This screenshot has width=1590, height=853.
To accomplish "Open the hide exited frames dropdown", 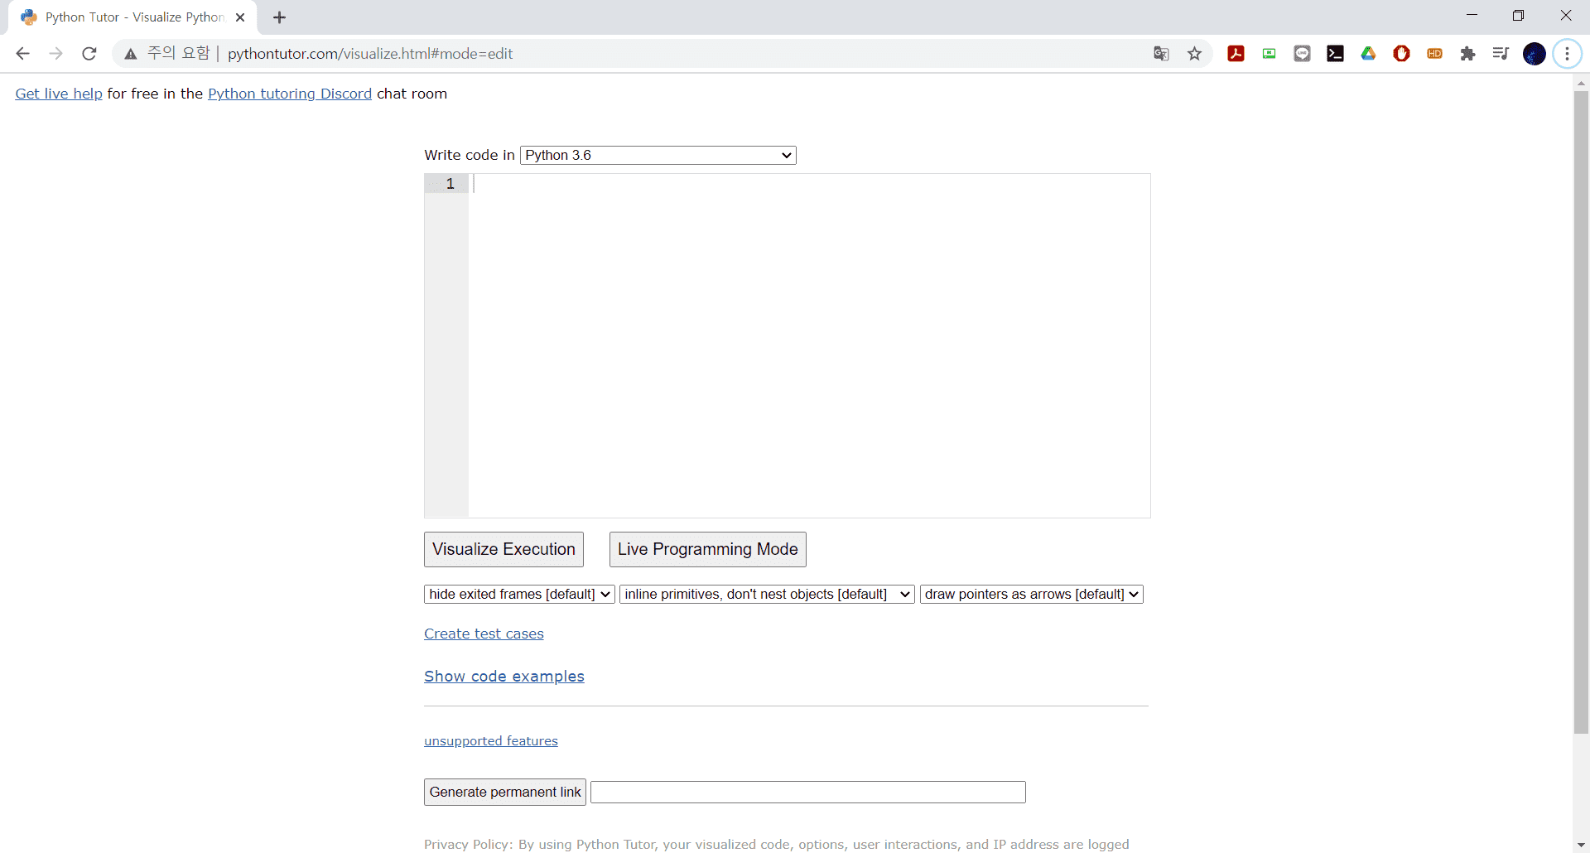I will point(519,594).
